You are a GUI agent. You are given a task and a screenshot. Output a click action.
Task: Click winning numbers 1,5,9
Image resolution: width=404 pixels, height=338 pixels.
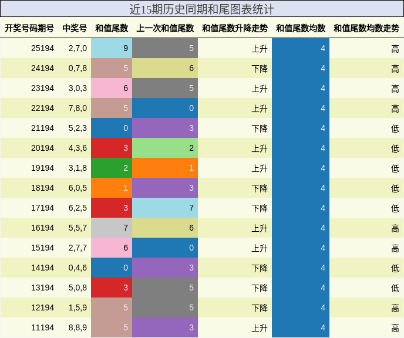point(78,307)
